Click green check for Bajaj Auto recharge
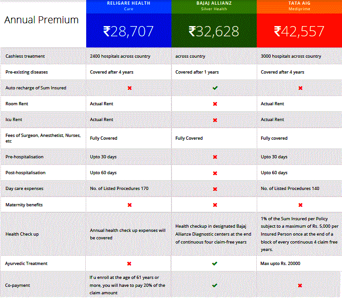The width and height of the screenshot is (342, 306). pos(215,88)
